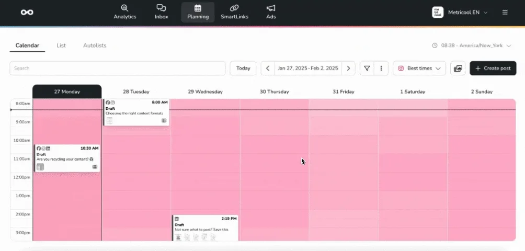The image size is (525, 251).
Task: Switch to the List tab
Action: coord(61,45)
